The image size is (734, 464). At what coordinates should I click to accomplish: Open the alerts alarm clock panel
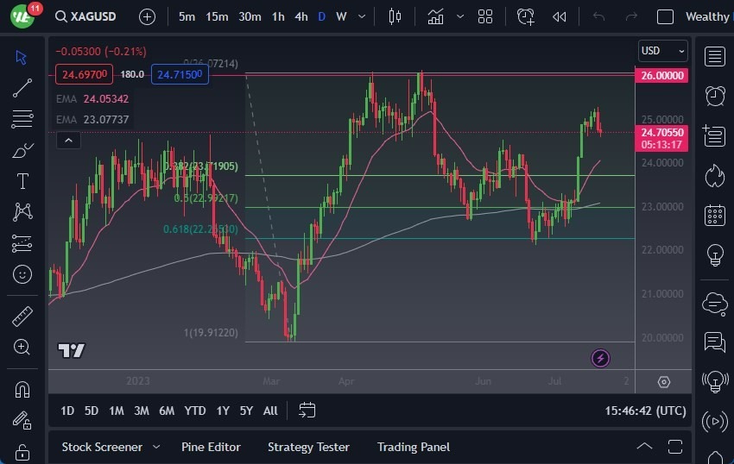coord(714,96)
